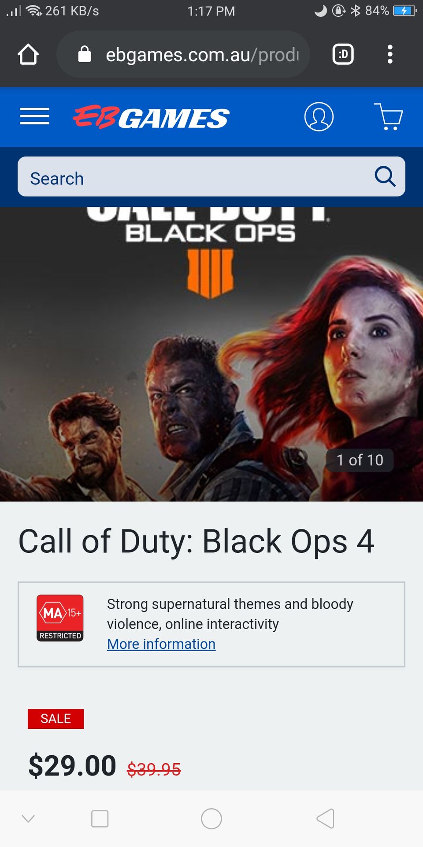Open the browser tab switcher
The width and height of the screenshot is (423, 847).
coord(343,54)
